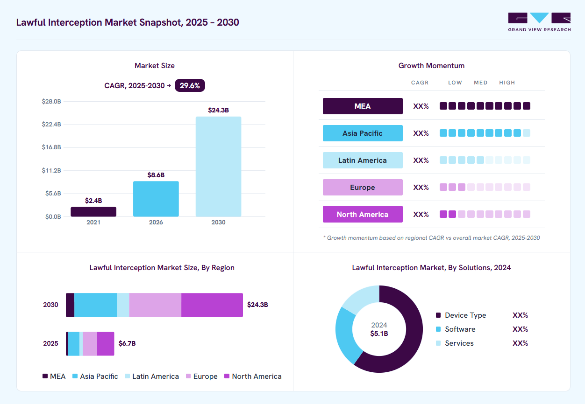Click the LOW column header

(x=455, y=83)
